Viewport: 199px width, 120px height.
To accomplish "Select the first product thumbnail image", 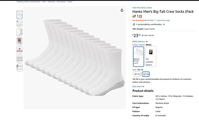I will coord(20,15).
